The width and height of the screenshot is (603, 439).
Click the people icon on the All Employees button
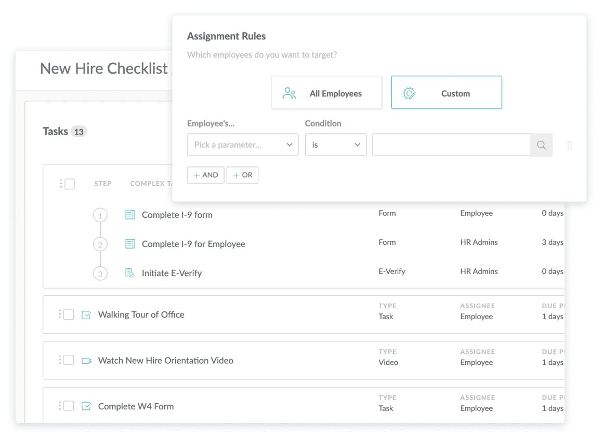[x=289, y=92]
